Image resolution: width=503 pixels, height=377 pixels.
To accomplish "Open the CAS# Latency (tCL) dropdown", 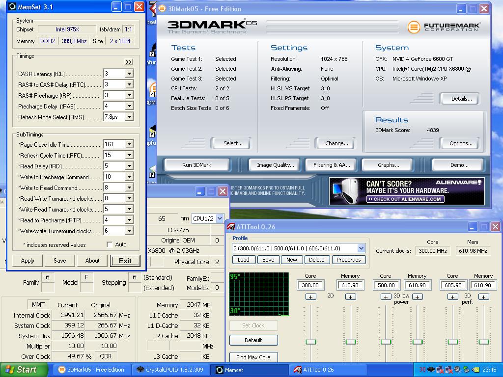I will click(x=129, y=74).
